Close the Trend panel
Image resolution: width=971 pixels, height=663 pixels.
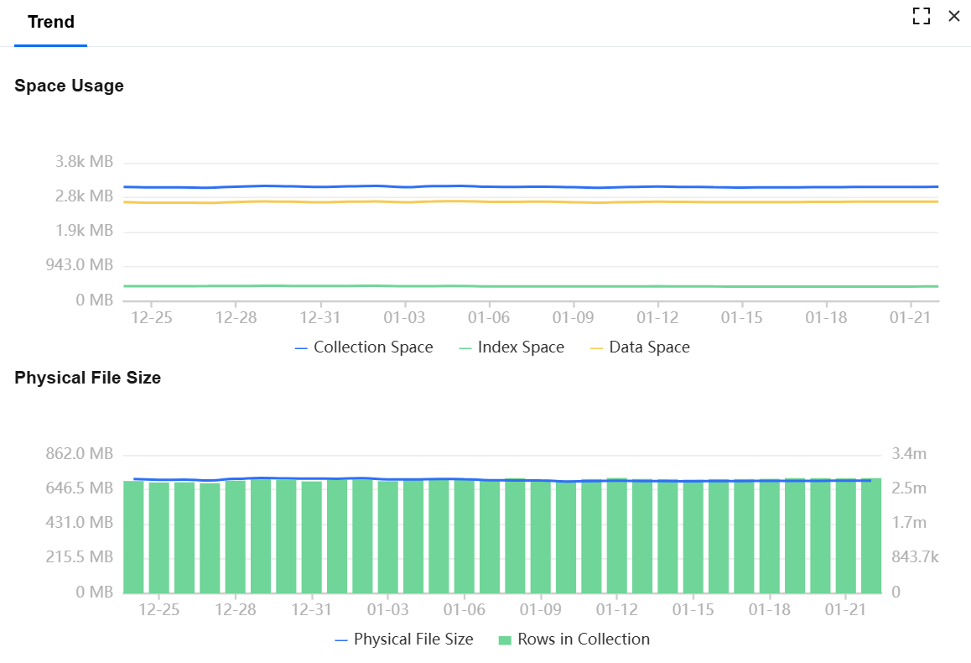pos(954,16)
